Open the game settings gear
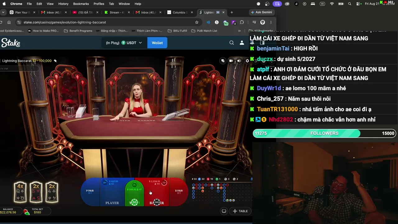 point(247,61)
